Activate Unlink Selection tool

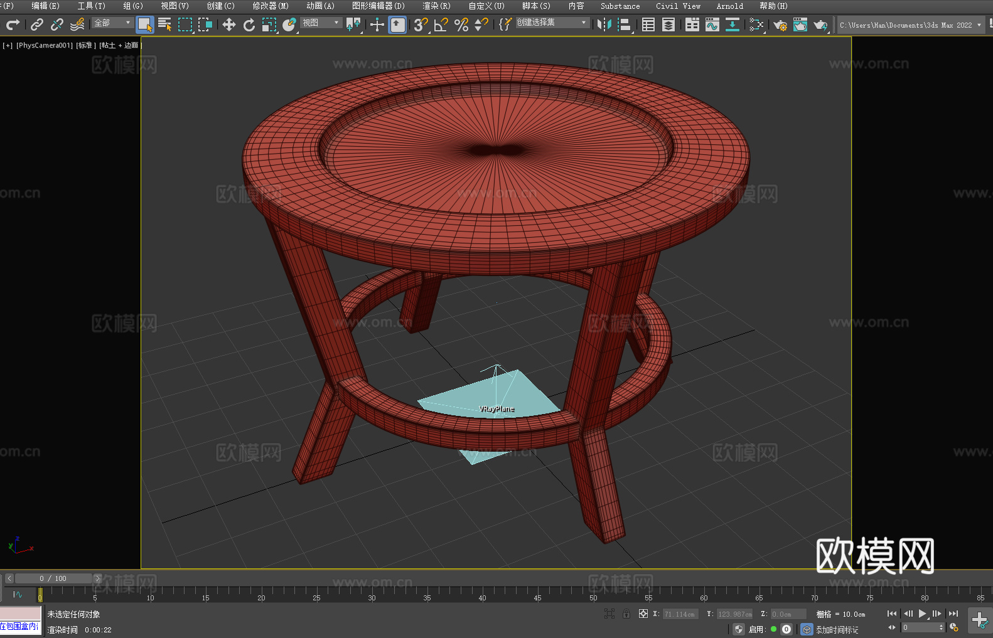pyautogui.click(x=57, y=24)
